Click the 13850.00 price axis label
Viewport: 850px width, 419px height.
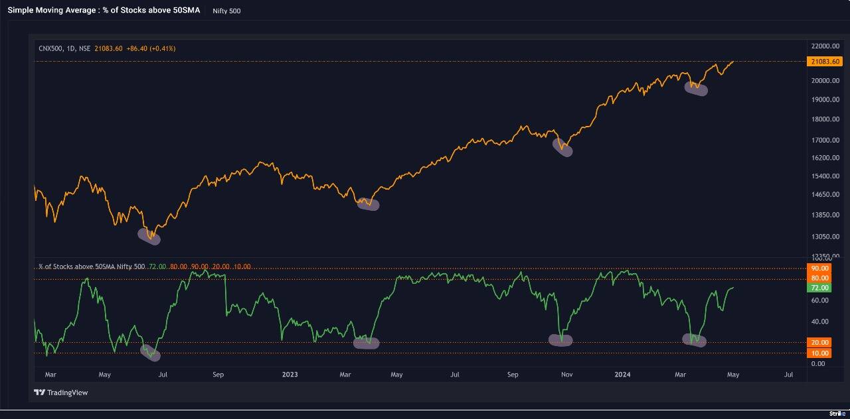825,215
